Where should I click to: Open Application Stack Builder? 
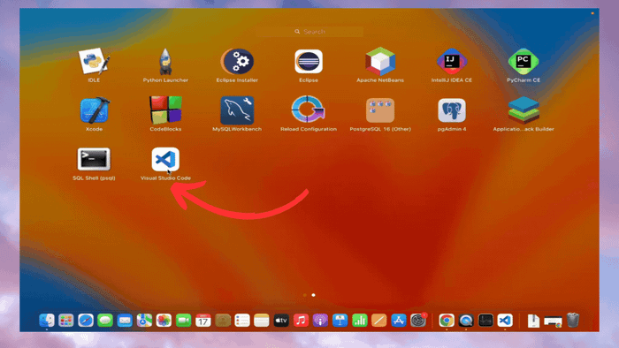tap(523, 110)
